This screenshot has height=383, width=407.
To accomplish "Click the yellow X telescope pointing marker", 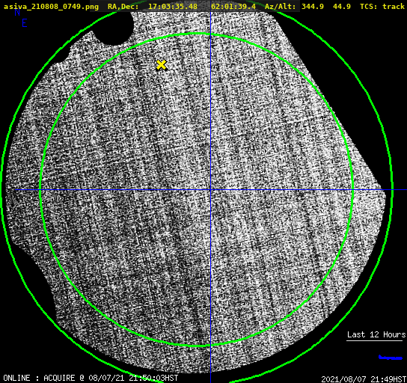I will pyautogui.click(x=161, y=64).
